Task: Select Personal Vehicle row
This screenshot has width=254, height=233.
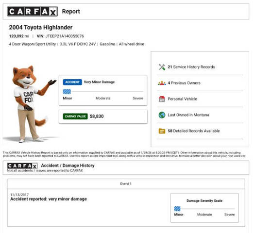Action: (200, 99)
